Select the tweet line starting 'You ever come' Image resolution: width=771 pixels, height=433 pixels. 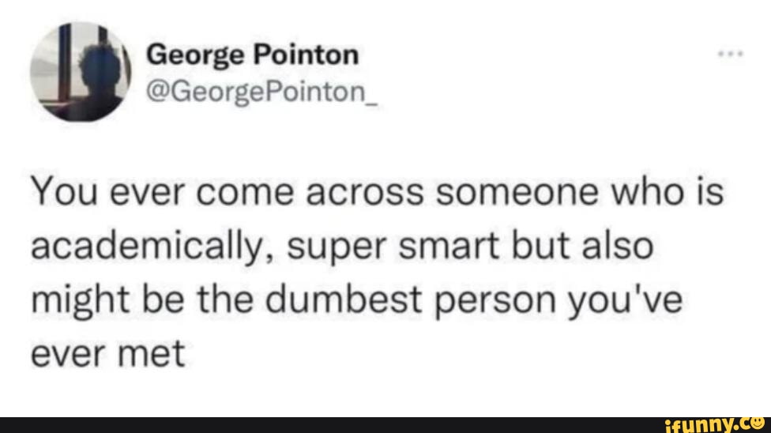pos(377,192)
